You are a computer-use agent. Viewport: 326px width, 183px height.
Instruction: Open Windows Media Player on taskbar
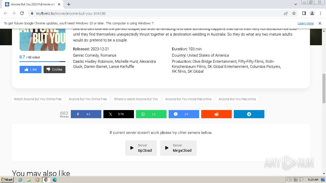click(x=37, y=180)
